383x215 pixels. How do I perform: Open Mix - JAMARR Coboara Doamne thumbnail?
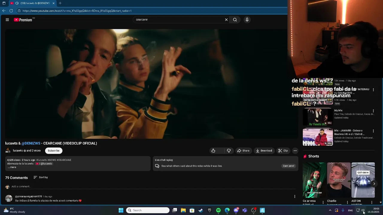pos(318,137)
